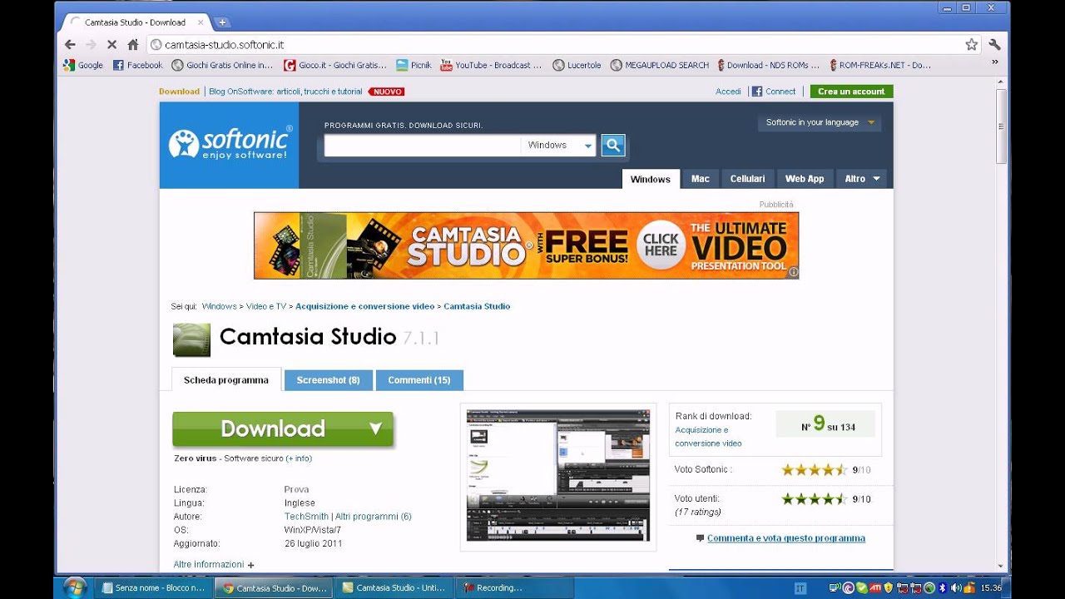Click the Camtasia Studio program icon beside the title

191,339
